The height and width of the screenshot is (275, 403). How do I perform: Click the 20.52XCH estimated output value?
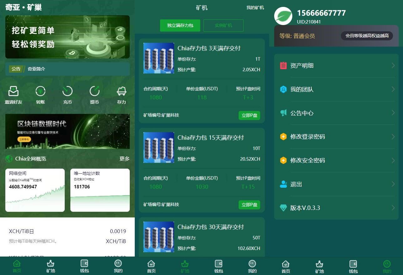(250, 159)
